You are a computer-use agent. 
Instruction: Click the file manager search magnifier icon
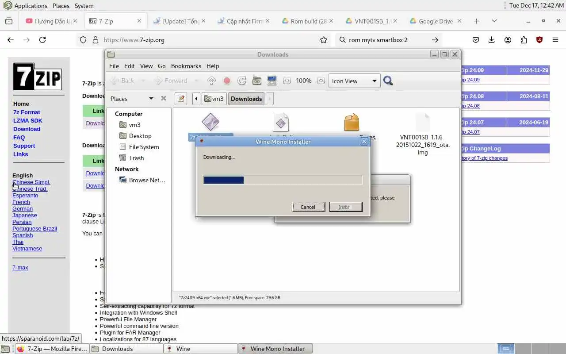click(388, 81)
